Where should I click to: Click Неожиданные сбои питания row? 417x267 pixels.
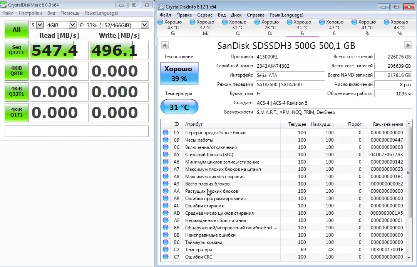coord(283,220)
